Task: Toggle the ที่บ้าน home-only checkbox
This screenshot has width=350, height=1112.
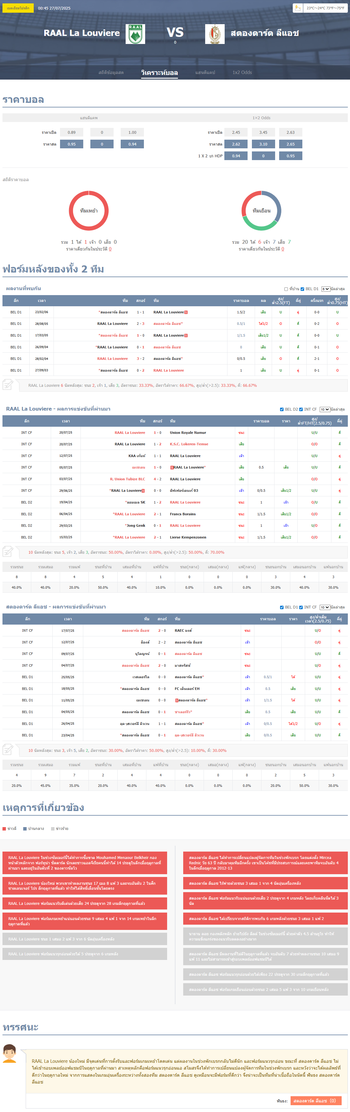Action: pyautogui.click(x=286, y=289)
